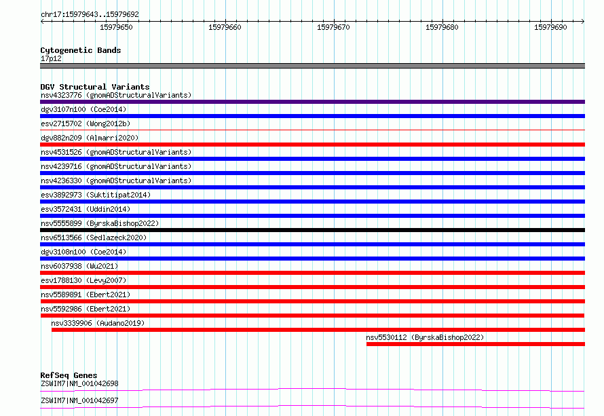Select dgv3108n100 (Coe2014) label
Screen dimensions: 604x416
(83, 252)
